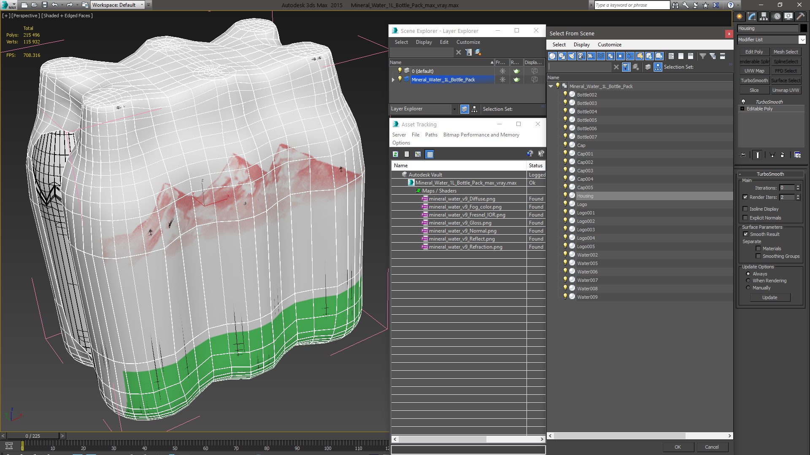Open Edit menu in Scene Explorer

[x=444, y=42]
